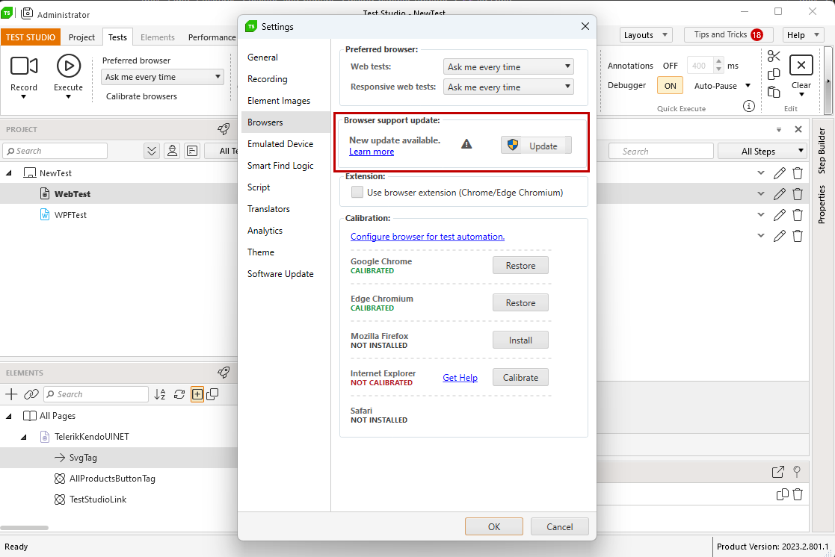The image size is (835, 557).
Task: Click the paste icon in Edit group
Action: 774,92
